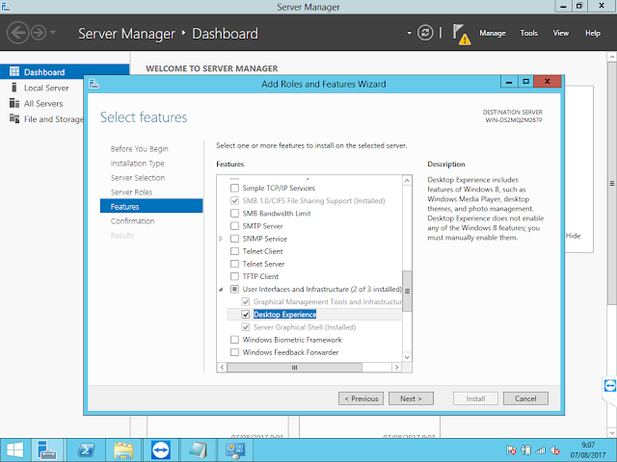Image resolution: width=617 pixels, height=462 pixels.
Task: Open the control panel taskbar app
Action: pos(235,450)
